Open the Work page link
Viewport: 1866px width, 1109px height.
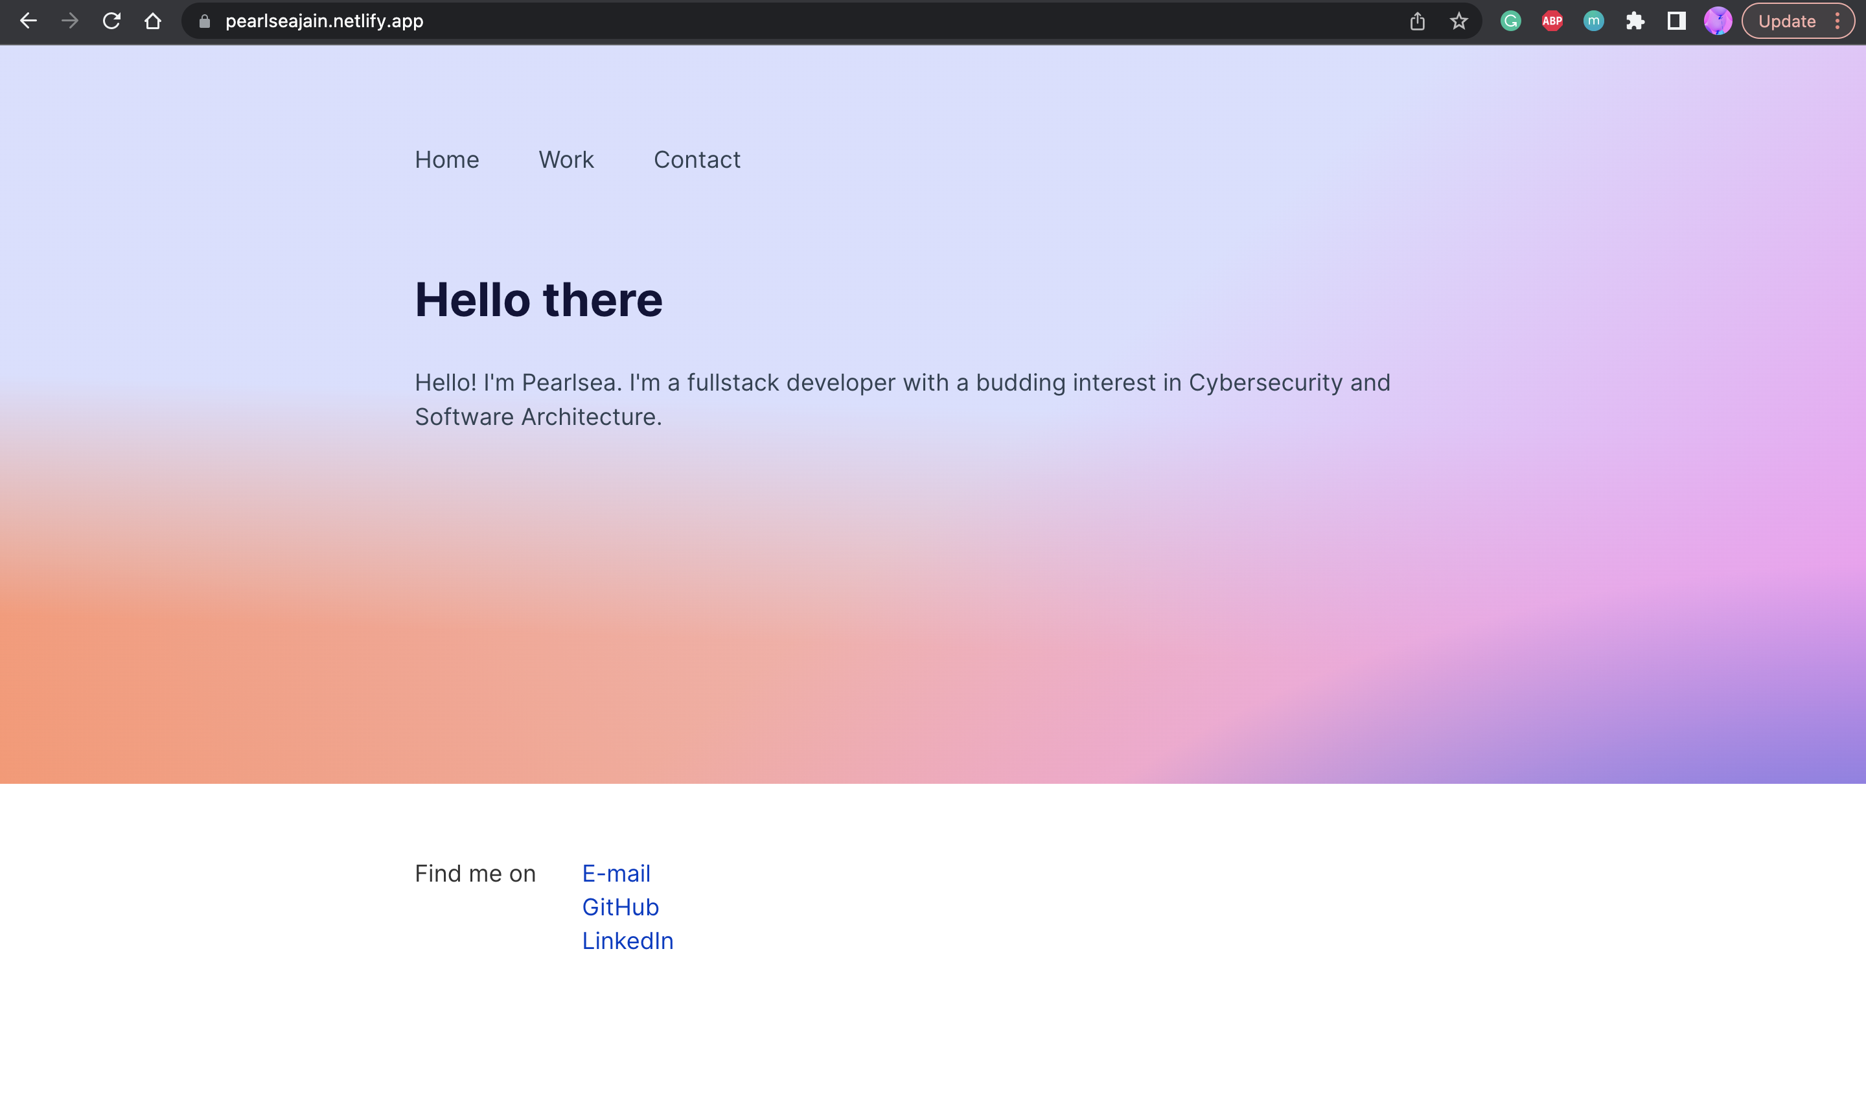565,159
